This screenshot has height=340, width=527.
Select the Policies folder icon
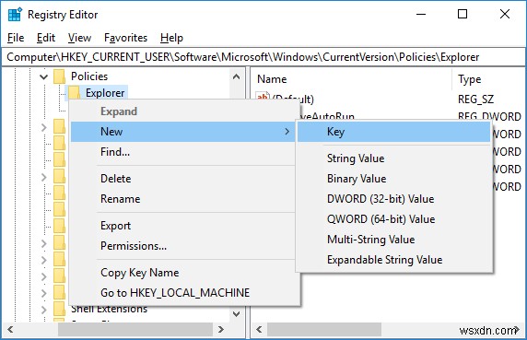pyautogui.click(x=60, y=76)
